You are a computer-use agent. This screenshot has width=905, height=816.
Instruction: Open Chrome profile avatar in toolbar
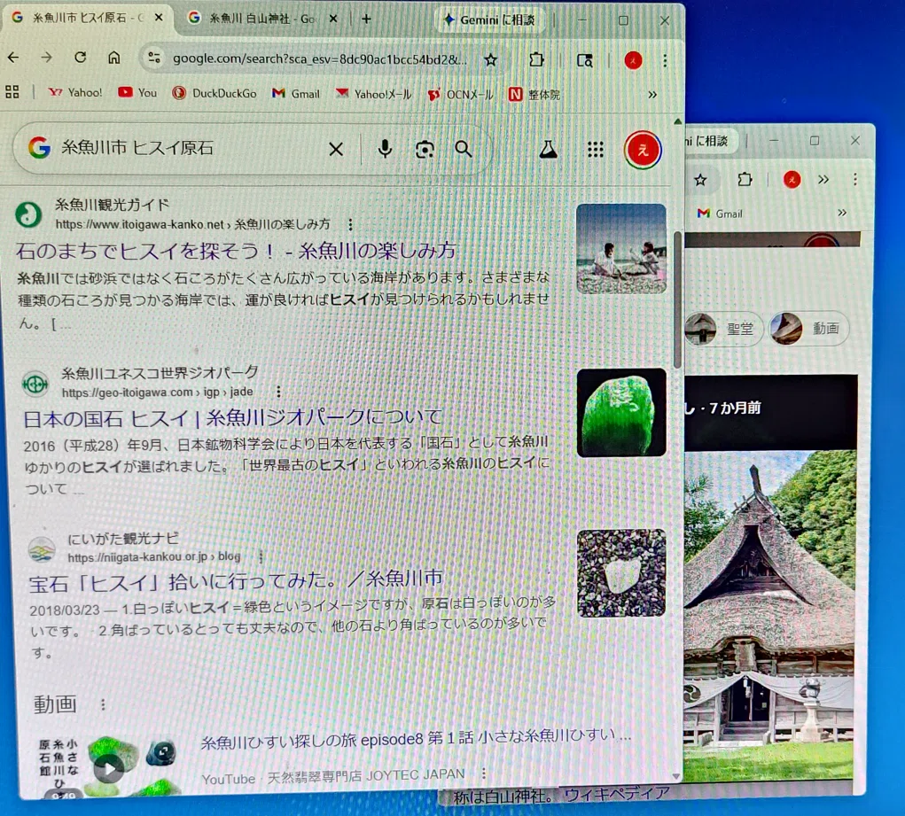click(x=633, y=60)
